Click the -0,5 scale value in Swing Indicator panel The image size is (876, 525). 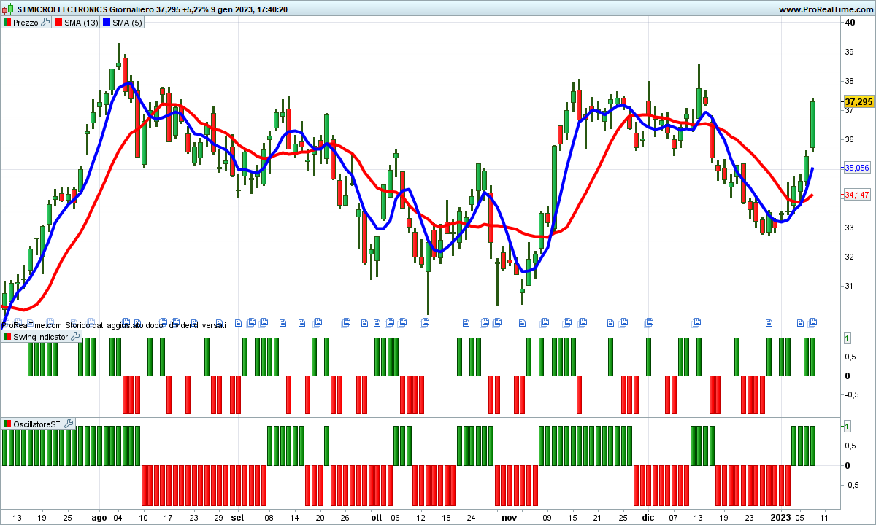coord(851,394)
